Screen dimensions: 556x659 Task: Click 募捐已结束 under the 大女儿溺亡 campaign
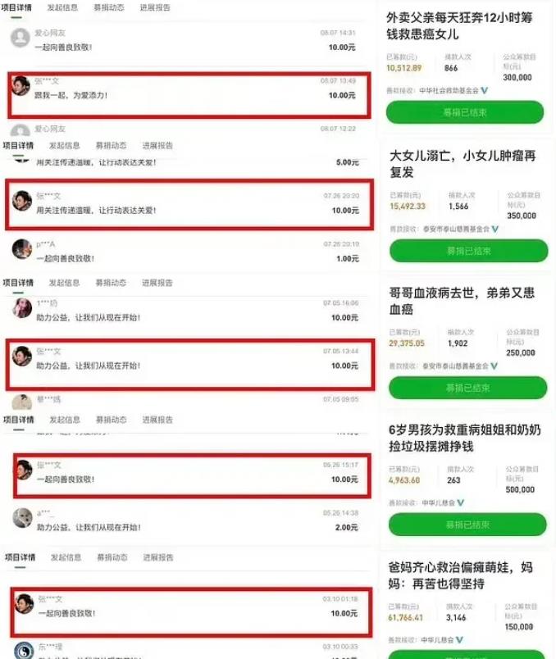469,251
